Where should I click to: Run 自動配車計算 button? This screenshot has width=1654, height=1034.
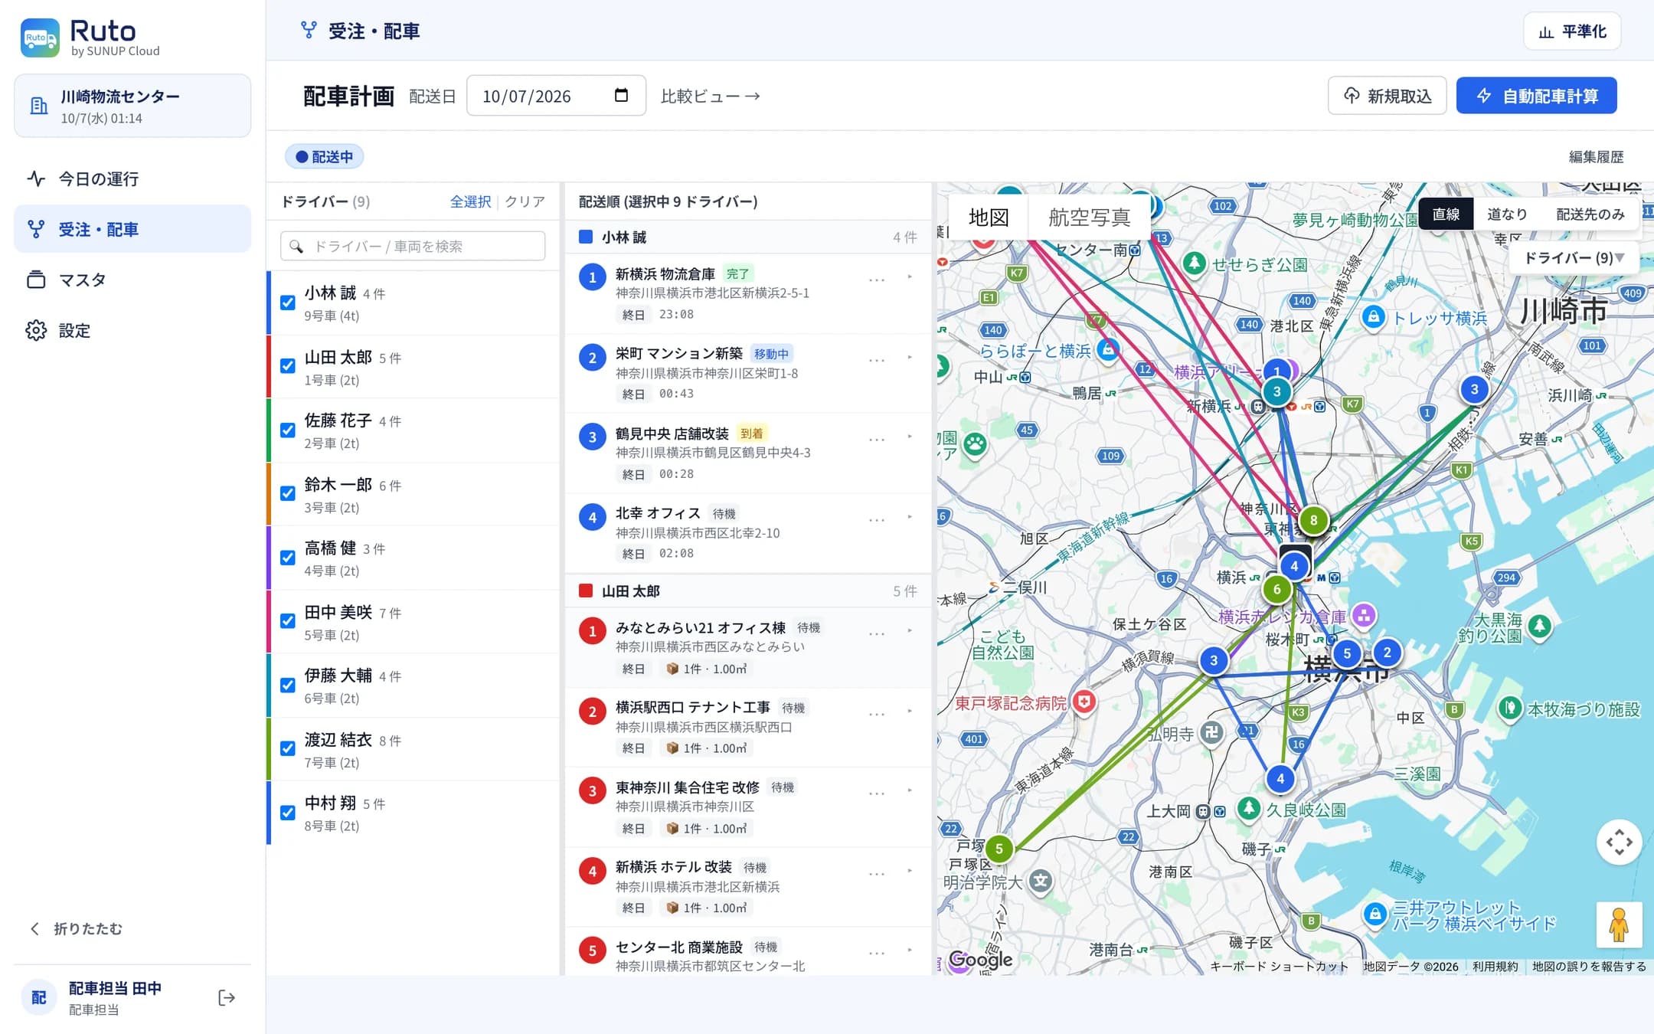(1536, 96)
